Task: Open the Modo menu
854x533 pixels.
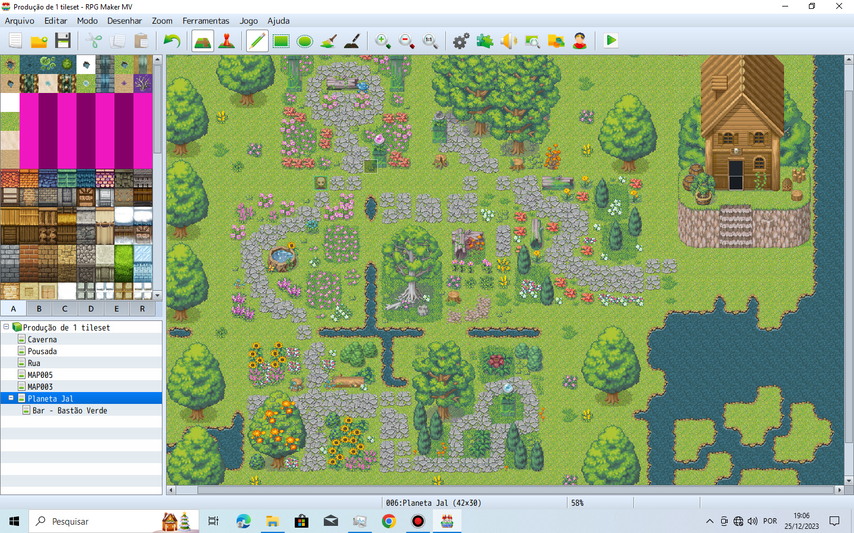Action: click(x=87, y=21)
